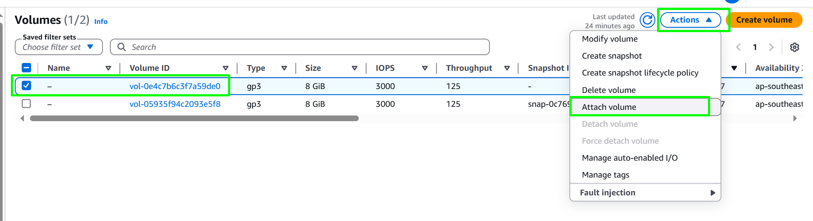Click the horizontal table scrollbar
813x221 pixels.
pyautogui.click(x=194, y=118)
